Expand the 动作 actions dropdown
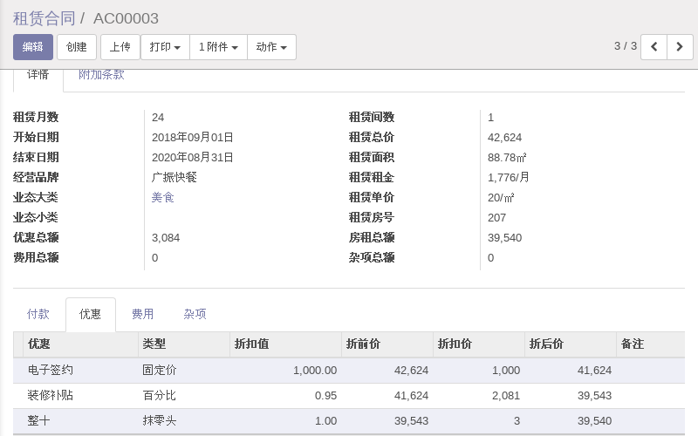Screen dimensions: 698x436 click(x=271, y=47)
